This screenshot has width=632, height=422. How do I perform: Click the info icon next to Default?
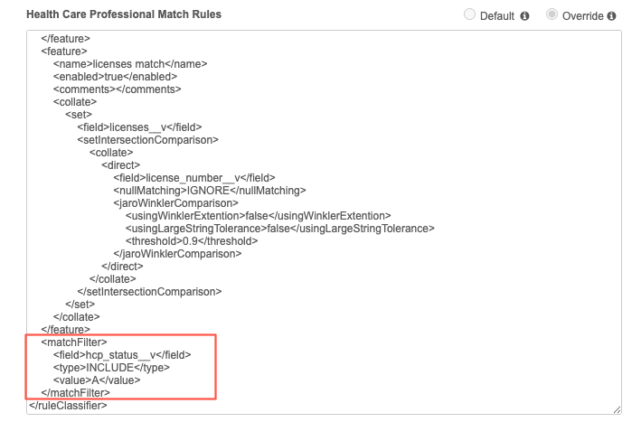(x=524, y=16)
